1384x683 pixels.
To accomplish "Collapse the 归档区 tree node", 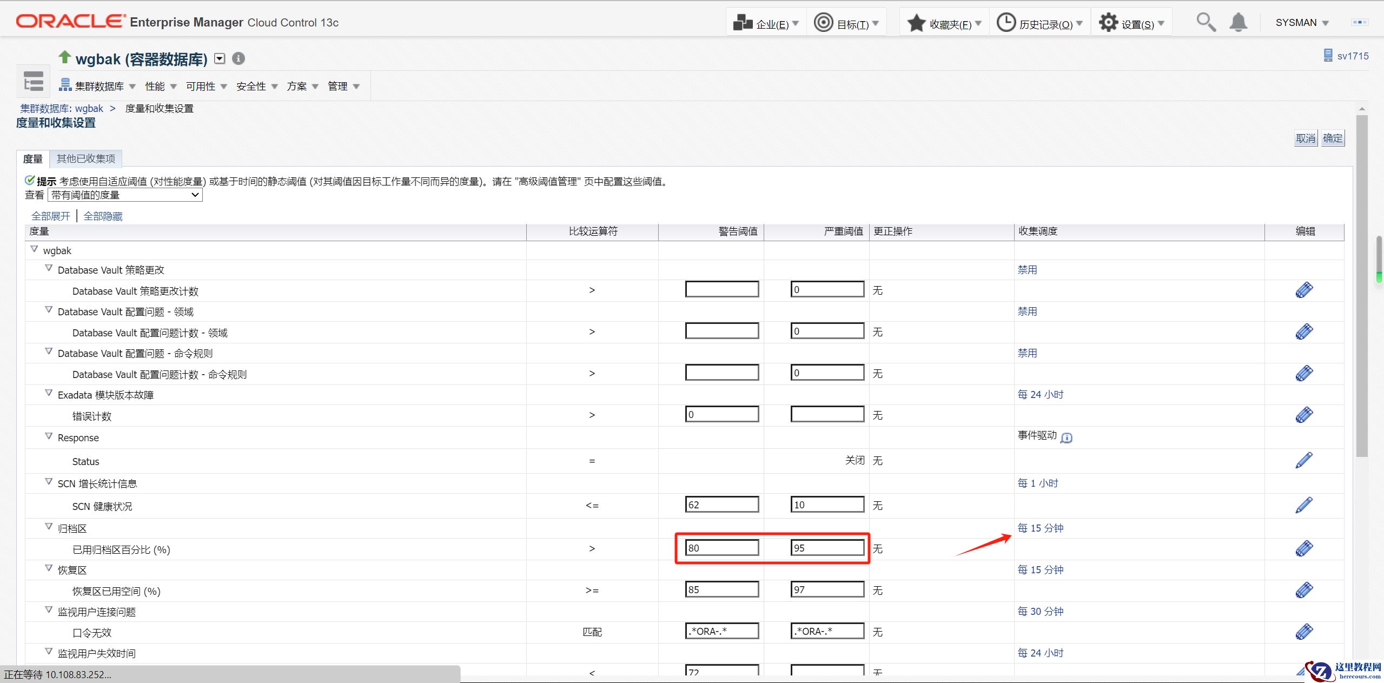I will point(49,527).
